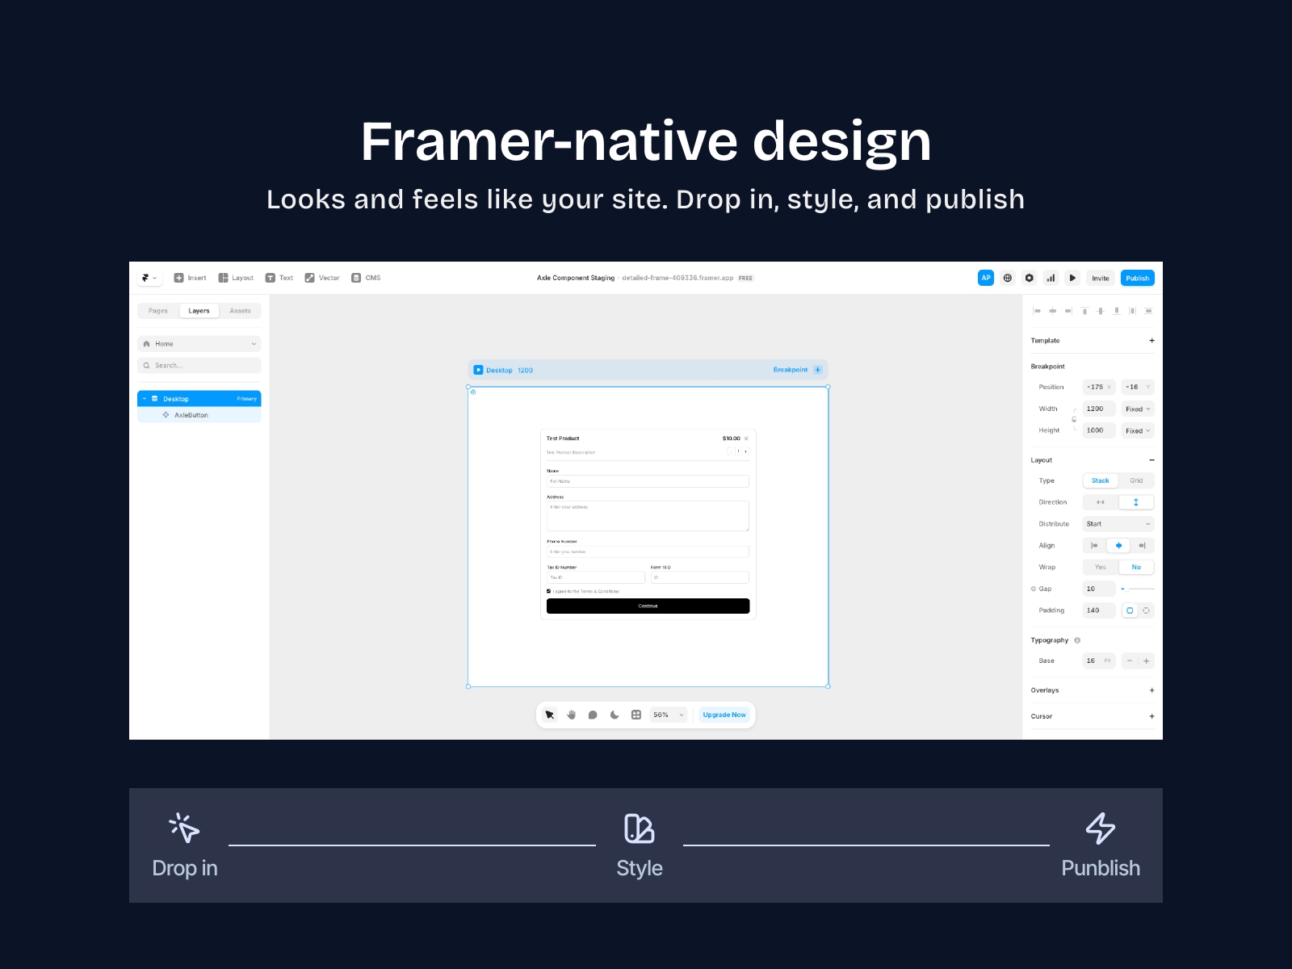Open the analytics icon in top bar

click(x=1051, y=278)
